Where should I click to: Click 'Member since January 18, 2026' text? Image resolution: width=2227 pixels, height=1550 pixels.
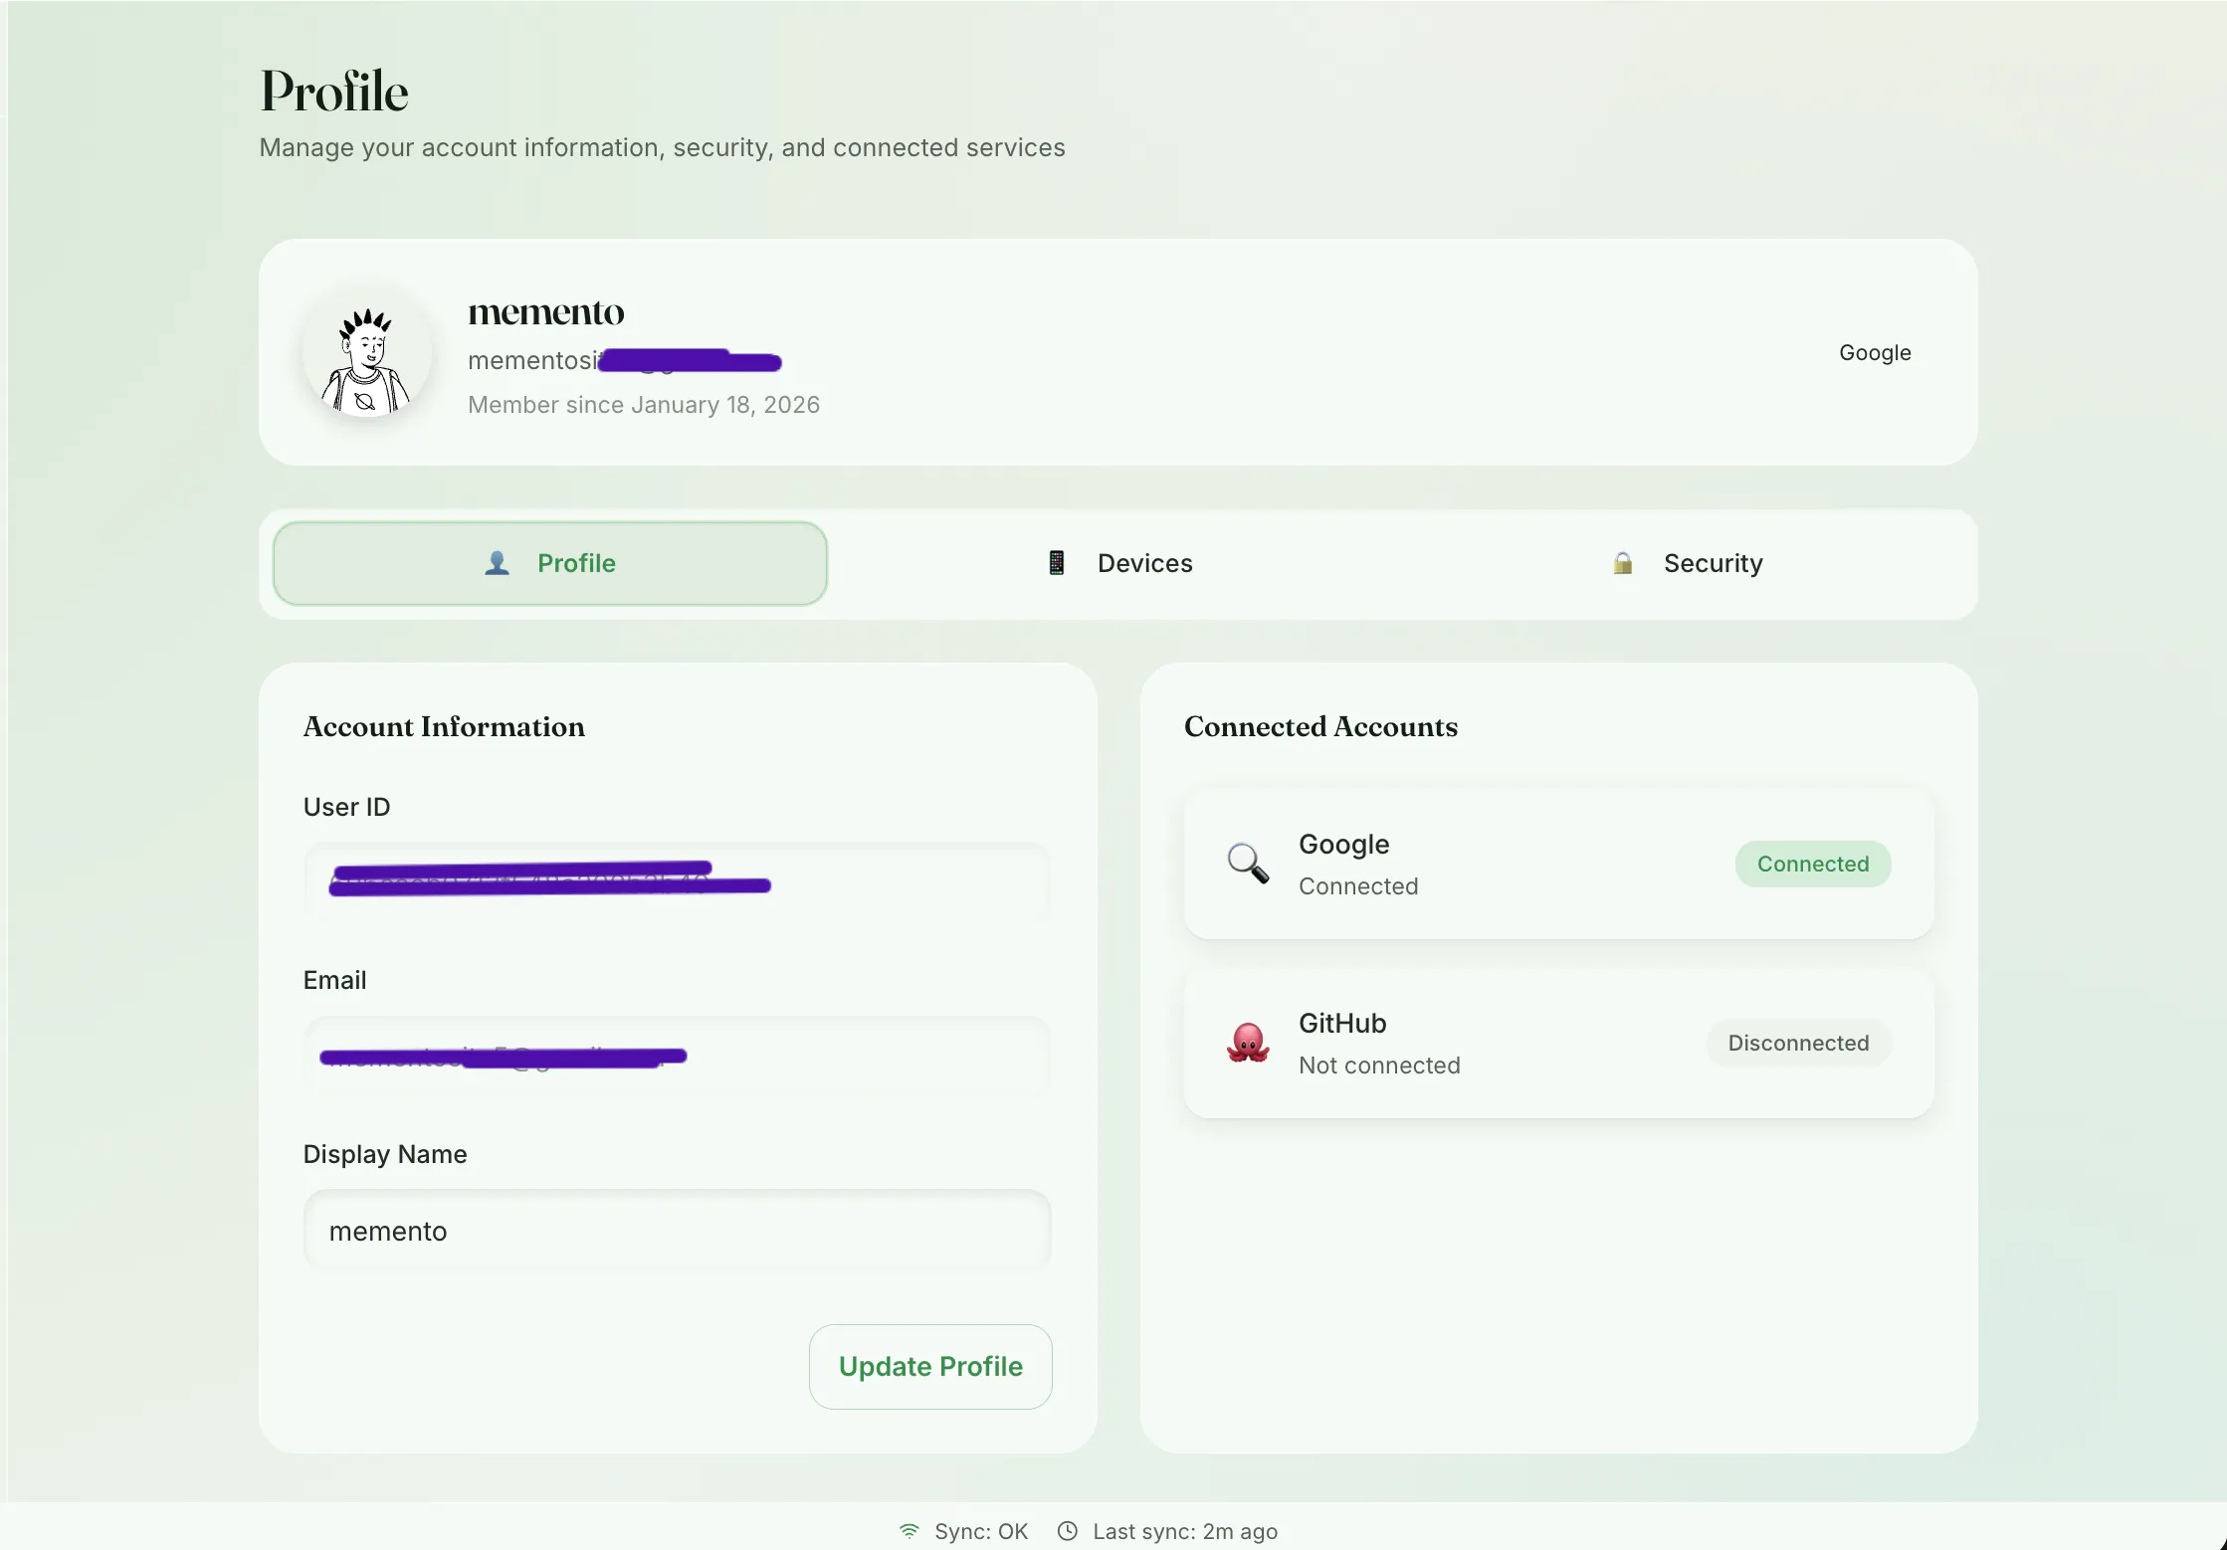(644, 405)
